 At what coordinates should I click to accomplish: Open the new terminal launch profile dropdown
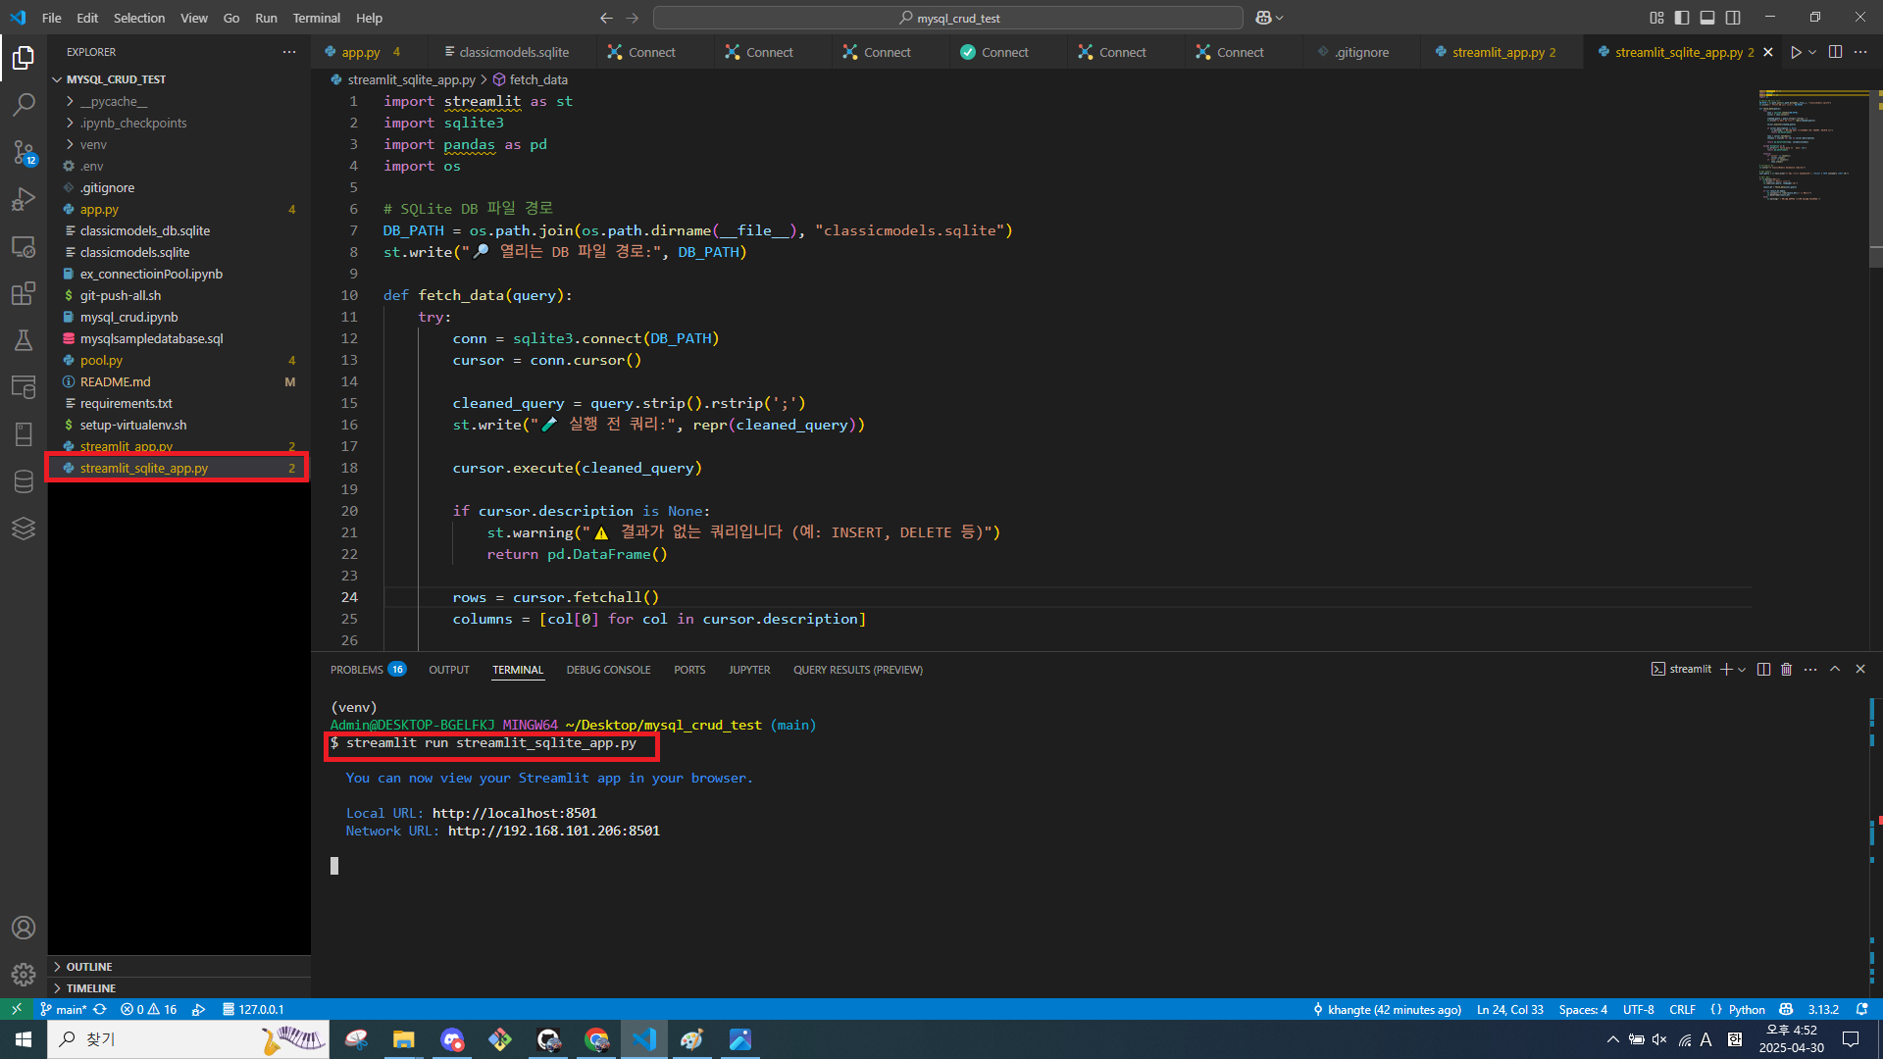(x=1742, y=670)
